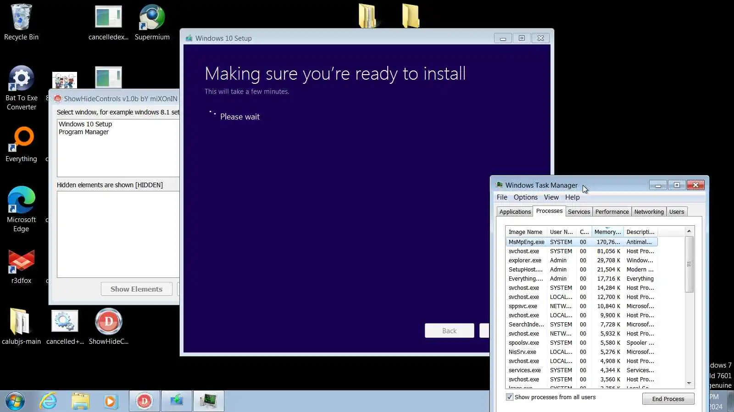Screen dimensions: 734x412
Task: Open Windows Media Player from taskbar
Action: point(110,401)
